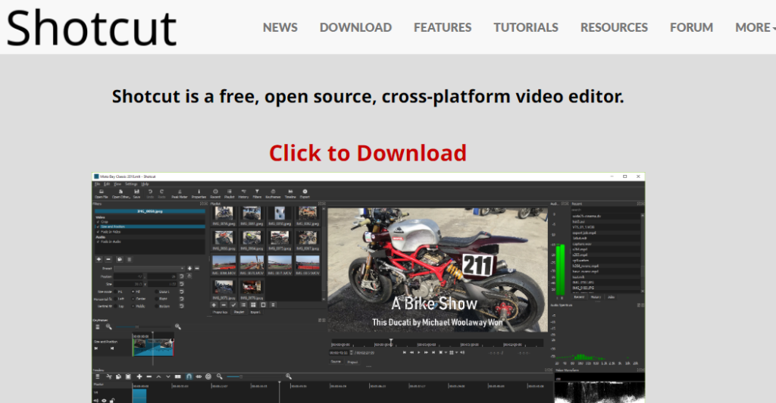
Task: Click the Recent toolbar icon
Action: click(215, 193)
